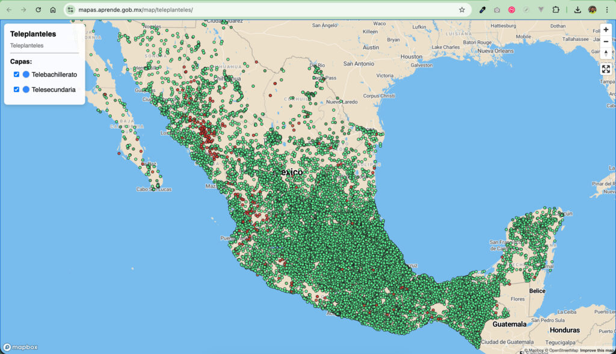
Task: Open browser downloads
Action: pyautogui.click(x=577, y=10)
